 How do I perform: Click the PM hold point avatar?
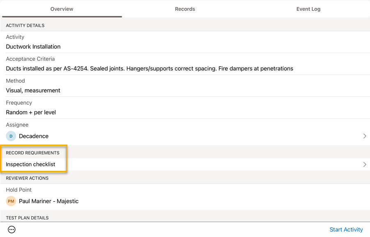pos(11,201)
